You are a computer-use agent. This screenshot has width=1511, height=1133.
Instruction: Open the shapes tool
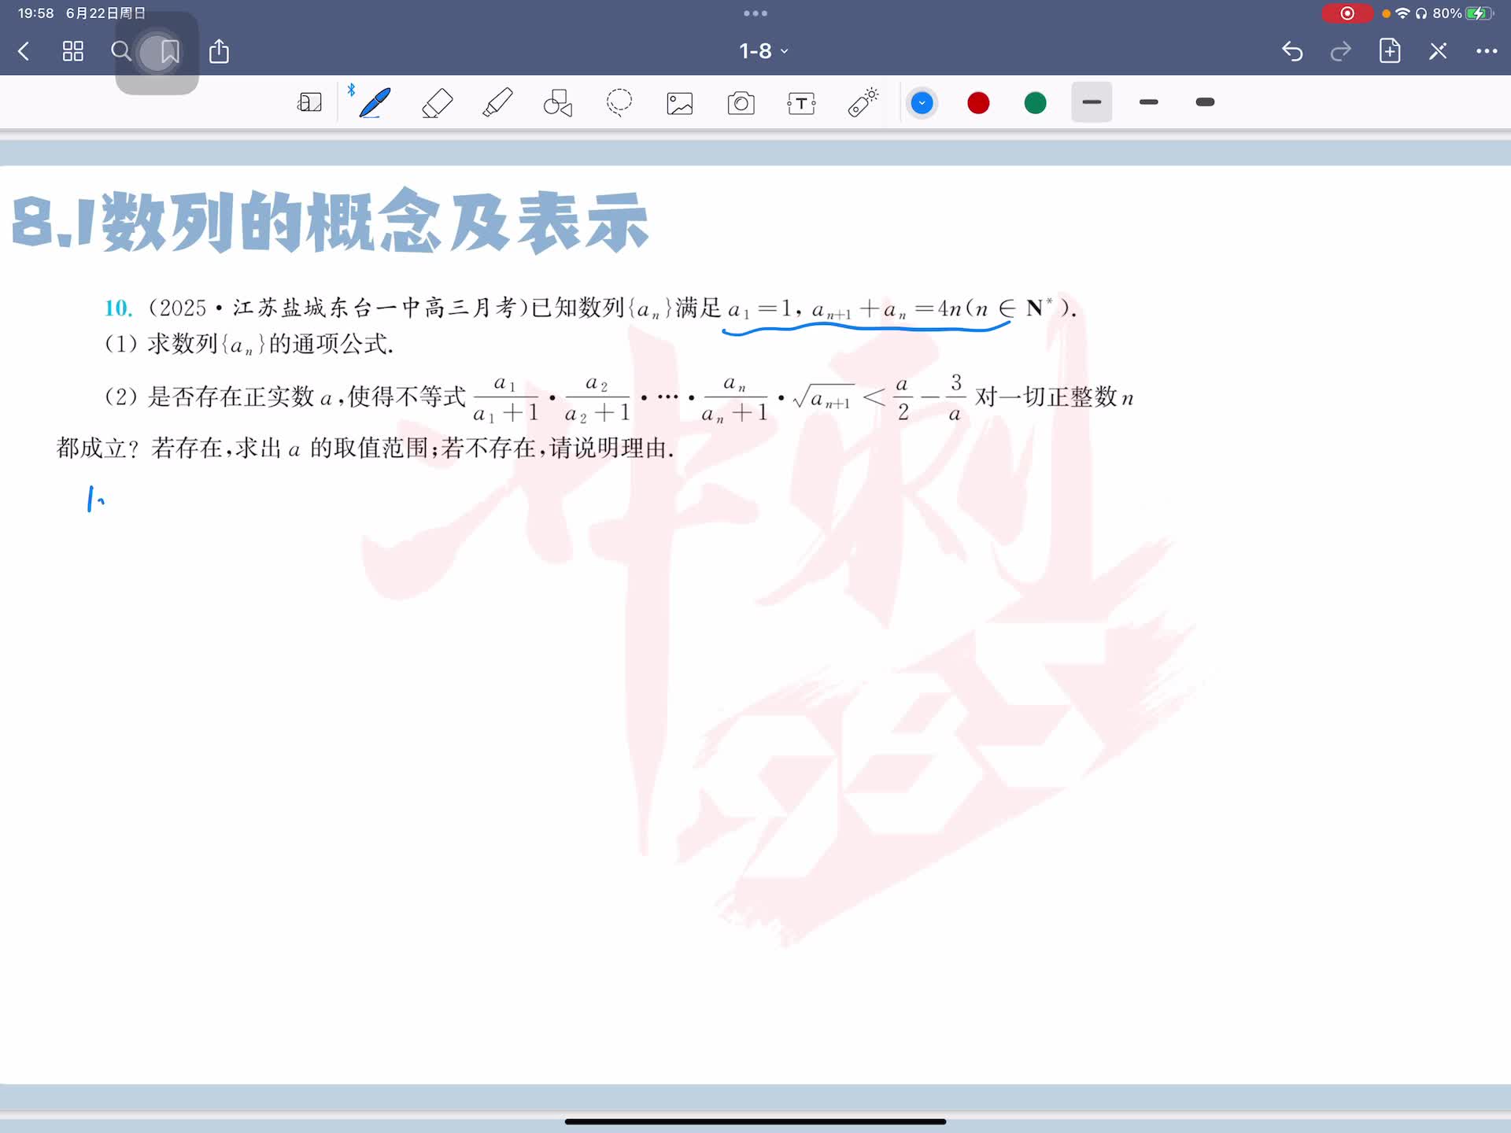coord(558,103)
